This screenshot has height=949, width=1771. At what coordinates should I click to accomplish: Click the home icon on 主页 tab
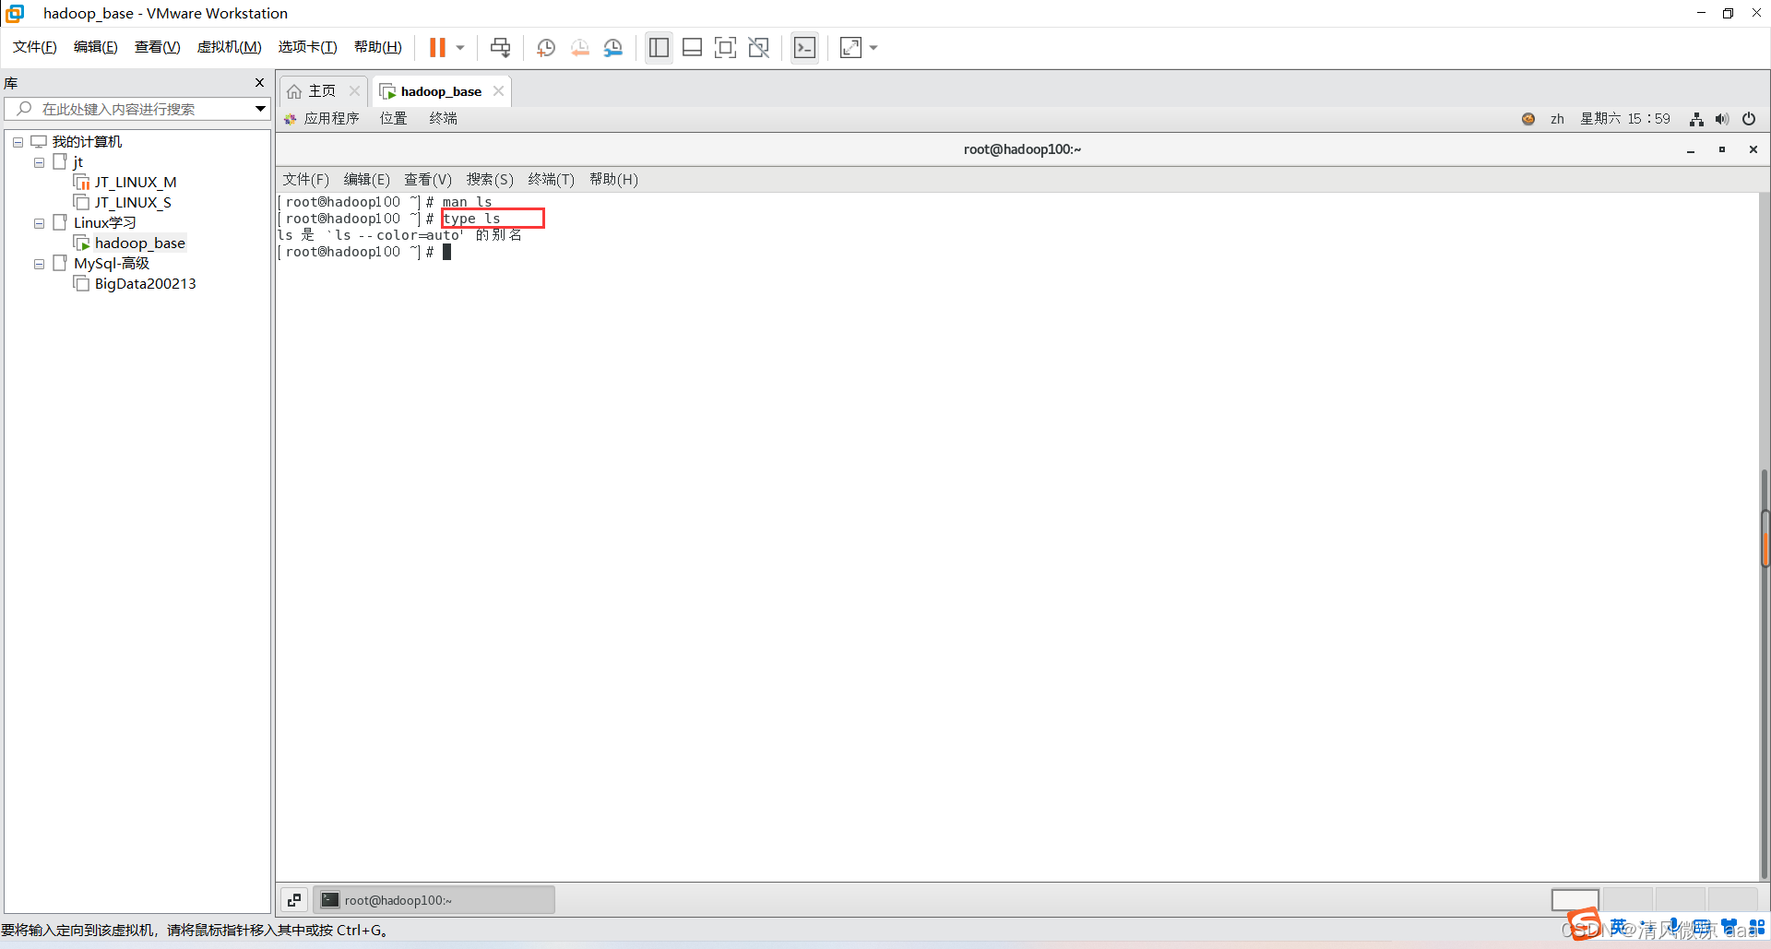(294, 91)
